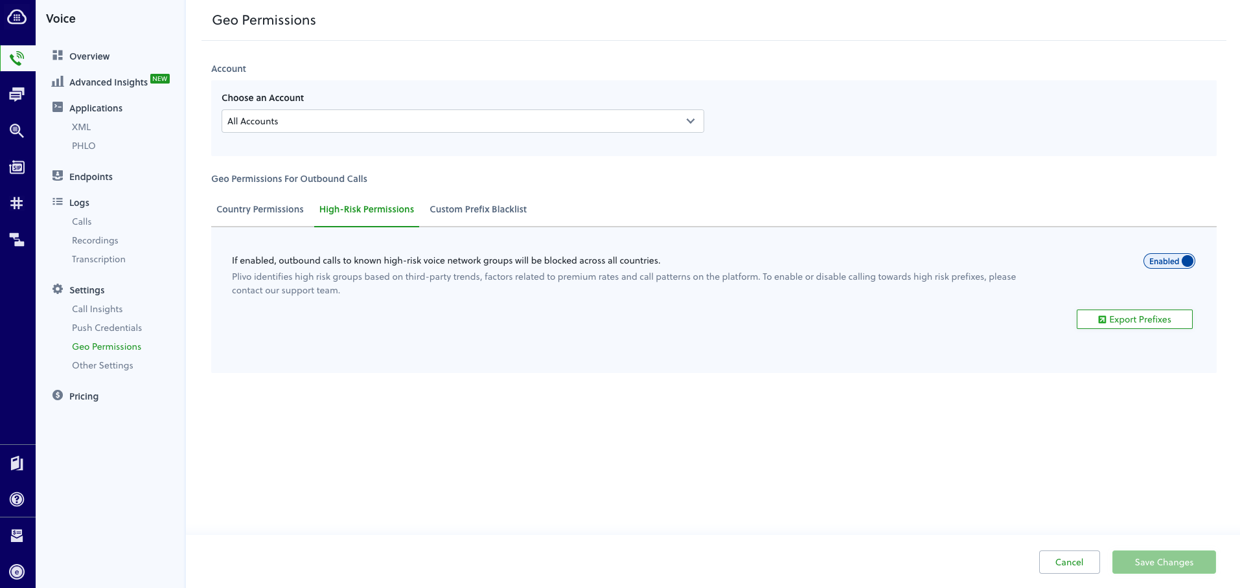Open the SIP trunking icon
This screenshot has height=588, width=1240.
[x=17, y=168]
